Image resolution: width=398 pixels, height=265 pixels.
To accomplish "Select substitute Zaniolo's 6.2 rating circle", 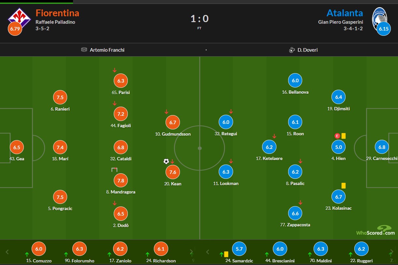I will tap(120, 249).
